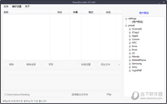Viewport: 167px width, 104px height.
Task: Select [用户预设] tree item
Action: pos(137,22)
